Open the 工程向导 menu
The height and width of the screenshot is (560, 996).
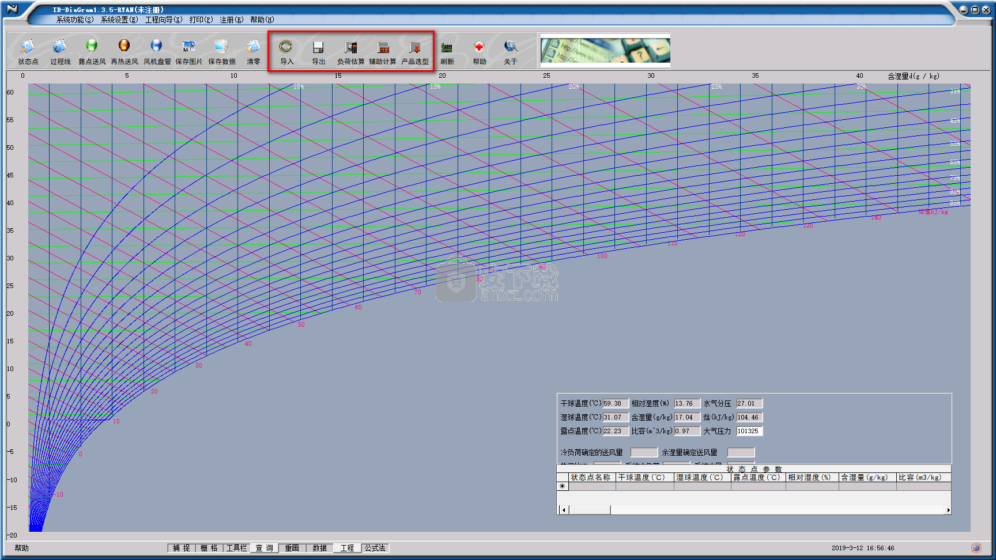pos(164,20)
